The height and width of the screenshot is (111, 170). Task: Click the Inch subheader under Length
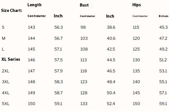coord(58,16)
